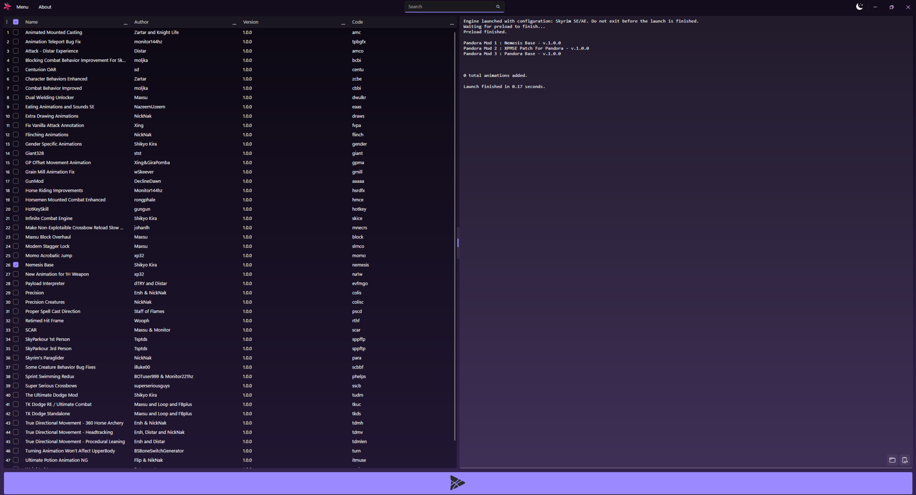Click the code cell nemesis
Image resolution: width=916 pixels, height=495 pixels.
tap(360, 265)
